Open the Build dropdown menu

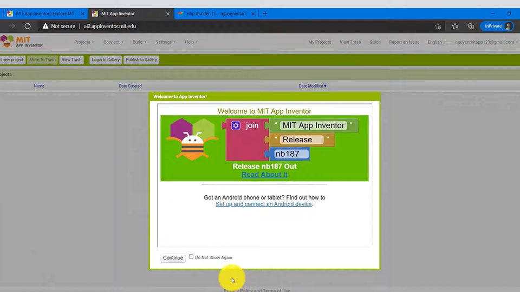click(x=139, y=42)
